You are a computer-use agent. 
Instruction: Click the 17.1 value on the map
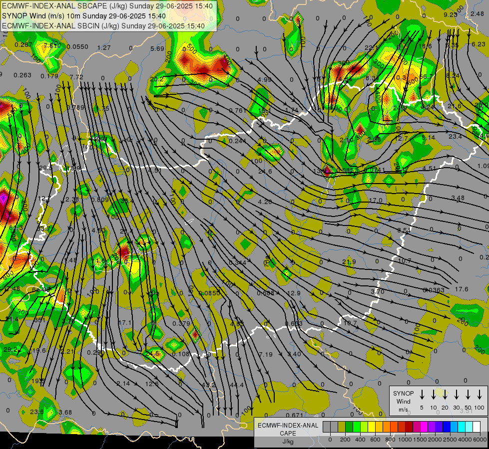tap(125, 322)
